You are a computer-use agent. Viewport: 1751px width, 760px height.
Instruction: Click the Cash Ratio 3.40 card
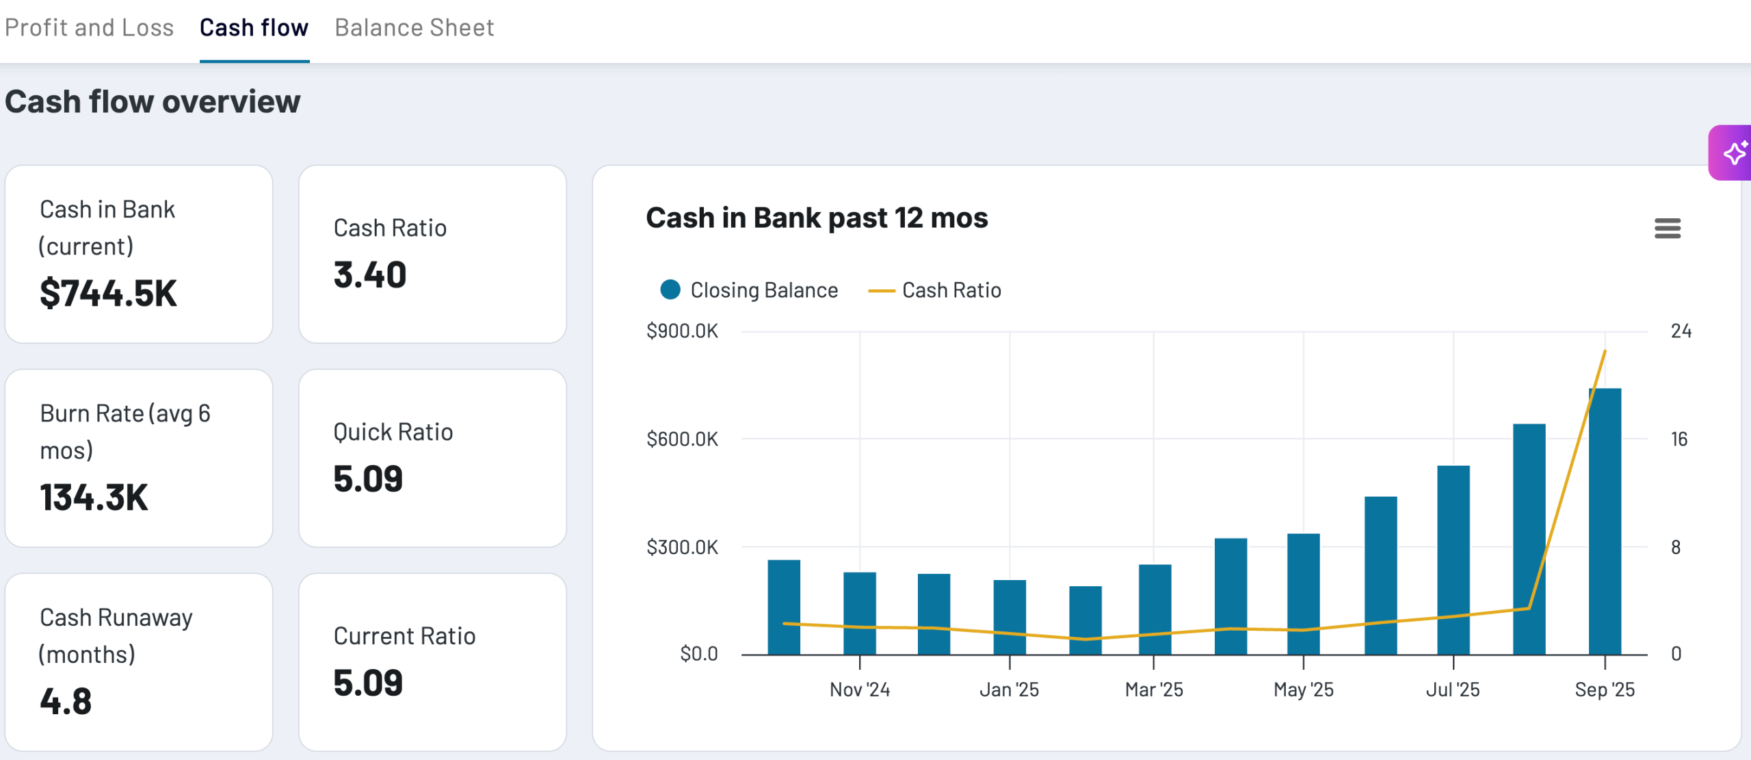point(432,254)
